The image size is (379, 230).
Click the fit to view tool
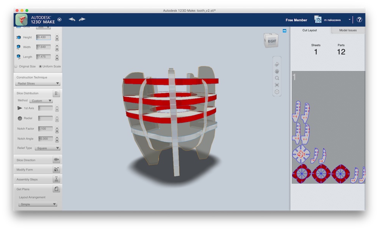click(277, 85)
